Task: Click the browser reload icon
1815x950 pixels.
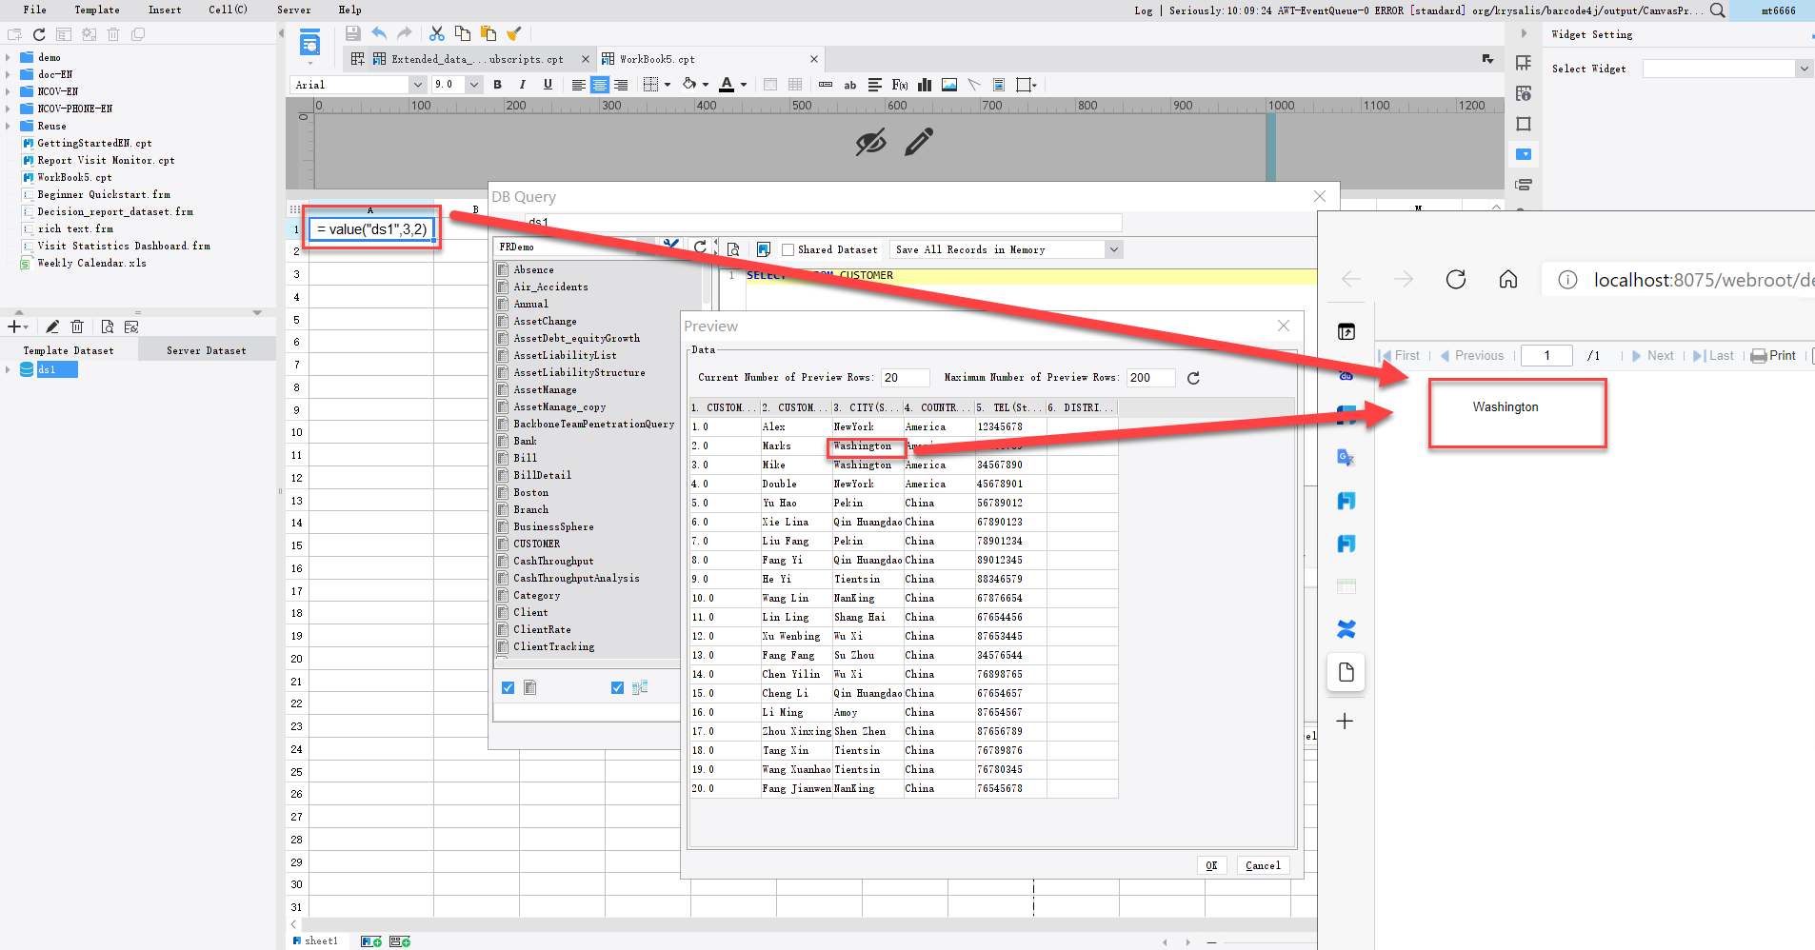Action: [x=1455, y=280]
